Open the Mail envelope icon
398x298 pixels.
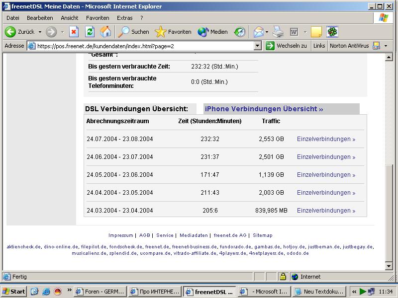(x=258, y=32)
